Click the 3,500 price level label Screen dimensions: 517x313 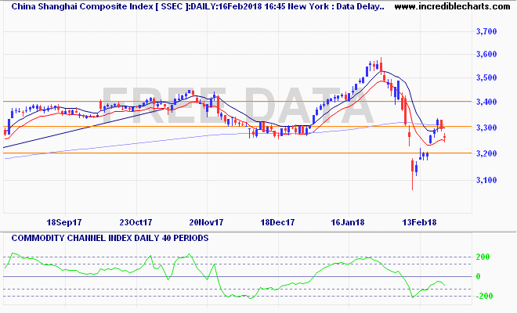click(487, 78)
